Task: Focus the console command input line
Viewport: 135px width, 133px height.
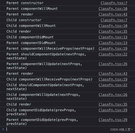Action: (57, 129)
